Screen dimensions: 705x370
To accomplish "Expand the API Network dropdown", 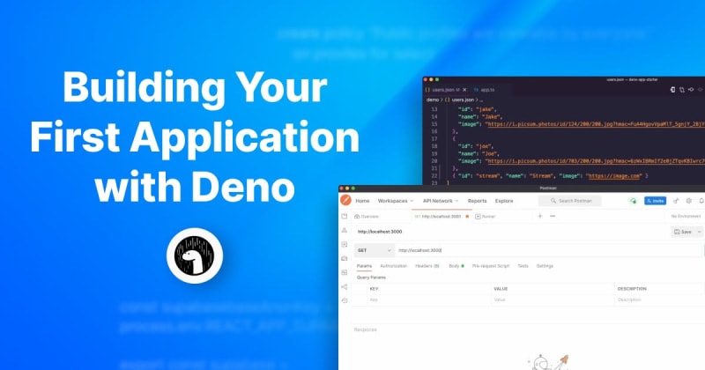I will click(442, 201).
